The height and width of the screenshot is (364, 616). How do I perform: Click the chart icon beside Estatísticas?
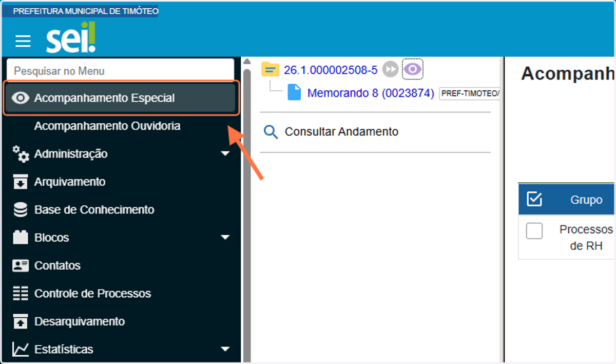(x=21, y=350)
